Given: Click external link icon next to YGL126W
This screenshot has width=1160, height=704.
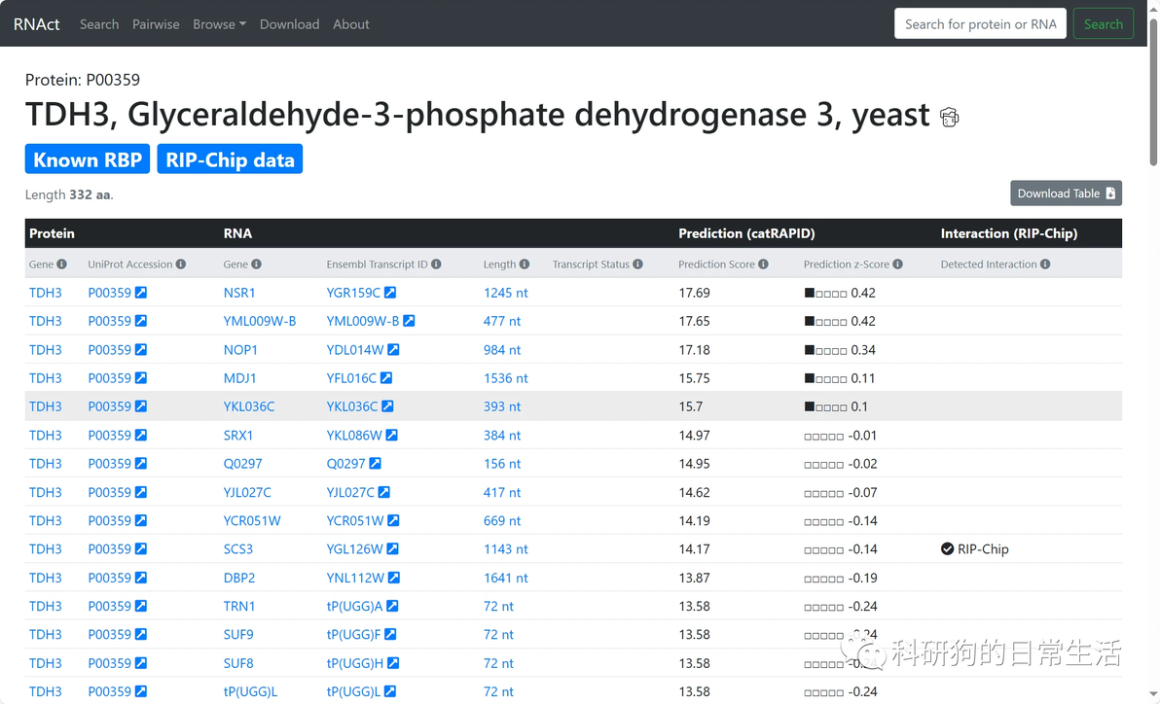Looking at the screenshot, I should click(393, 549).
